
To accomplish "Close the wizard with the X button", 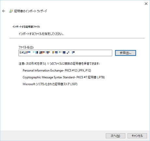I will coord(146,4).
